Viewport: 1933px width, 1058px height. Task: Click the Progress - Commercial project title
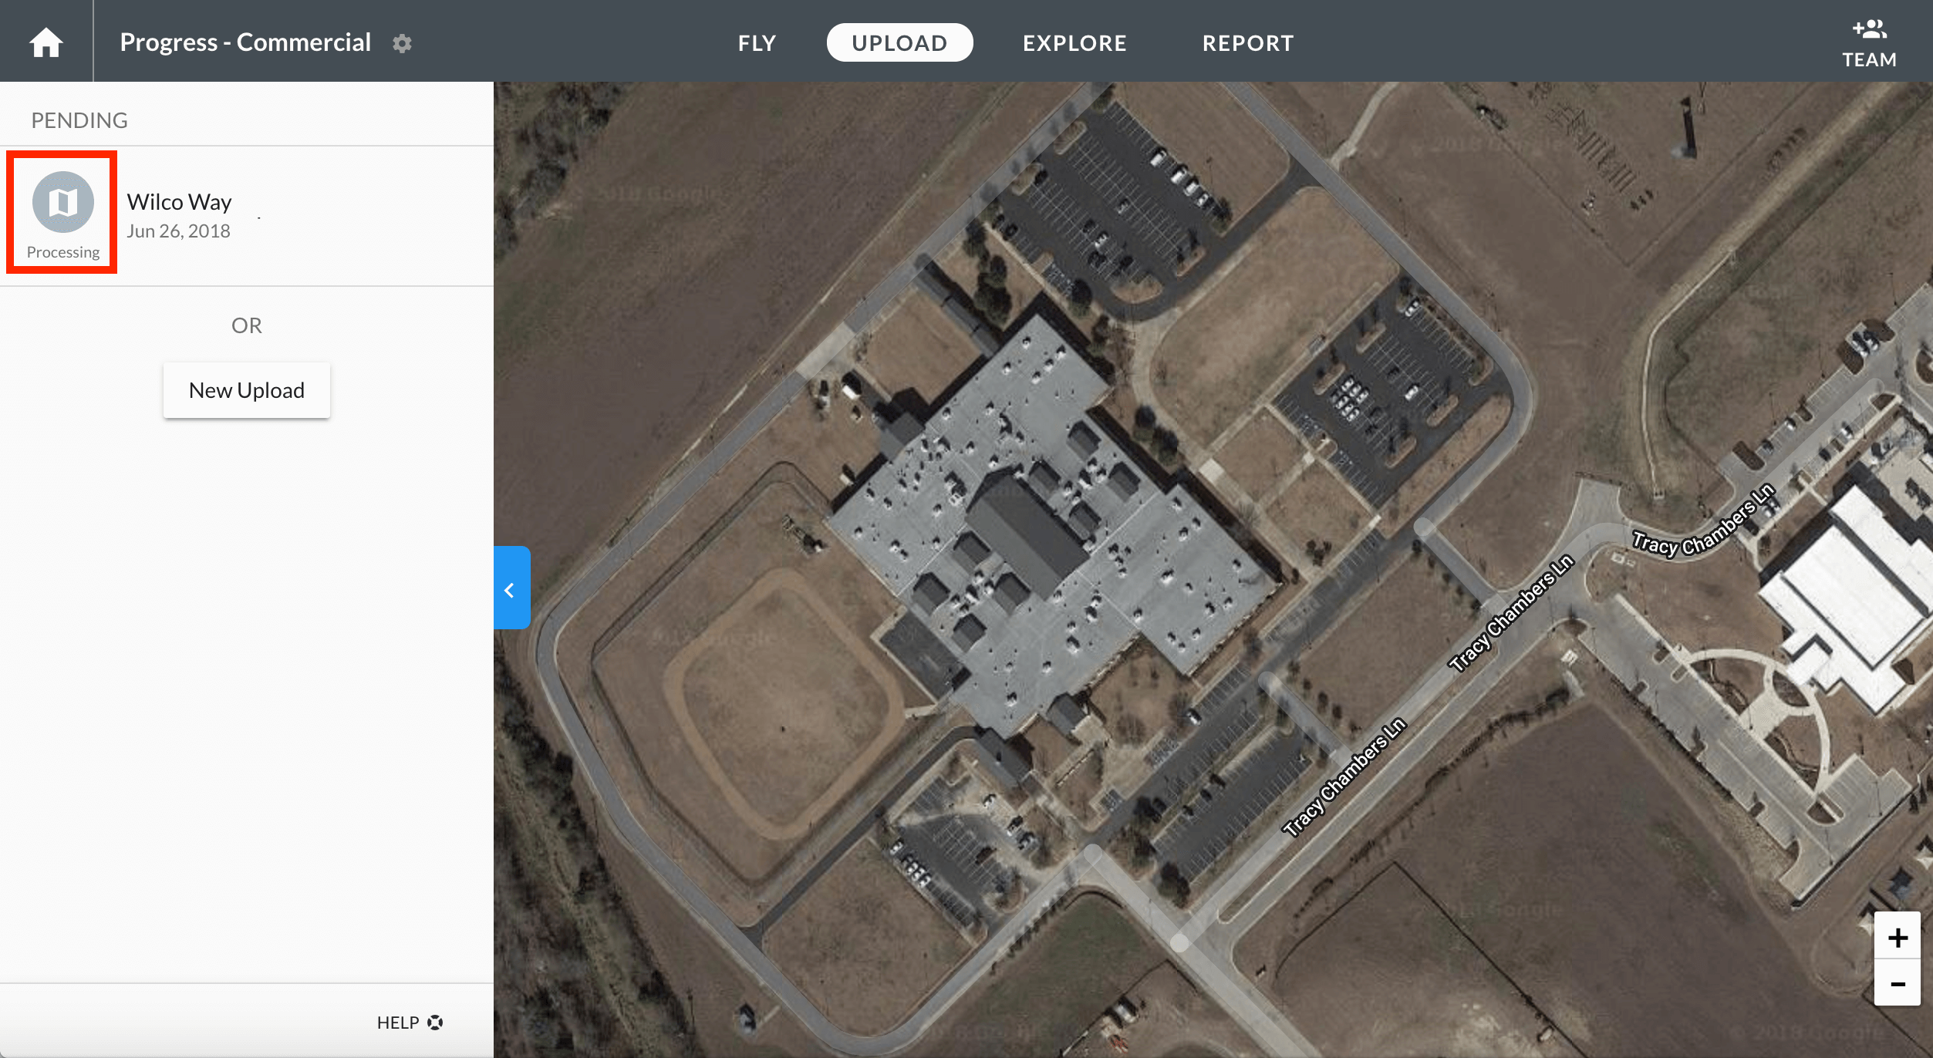point(245,42)
